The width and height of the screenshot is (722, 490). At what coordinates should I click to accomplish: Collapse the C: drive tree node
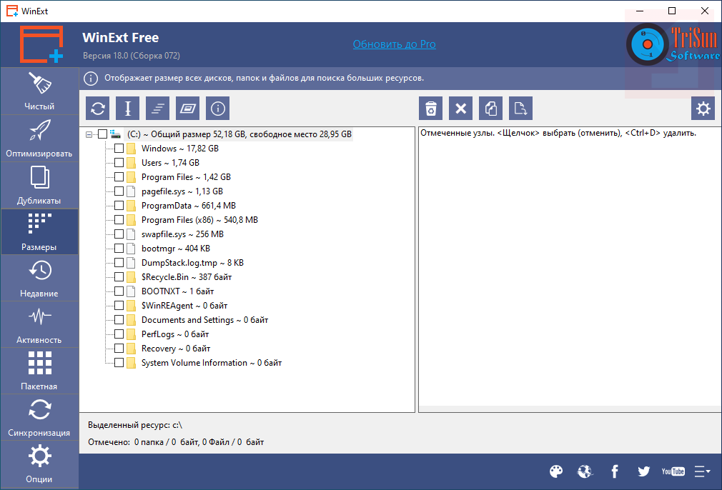click(x=89, y=134)
